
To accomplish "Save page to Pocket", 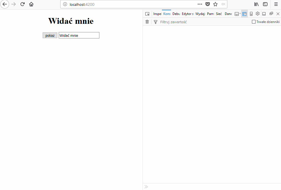I will [x=207, y=4].
